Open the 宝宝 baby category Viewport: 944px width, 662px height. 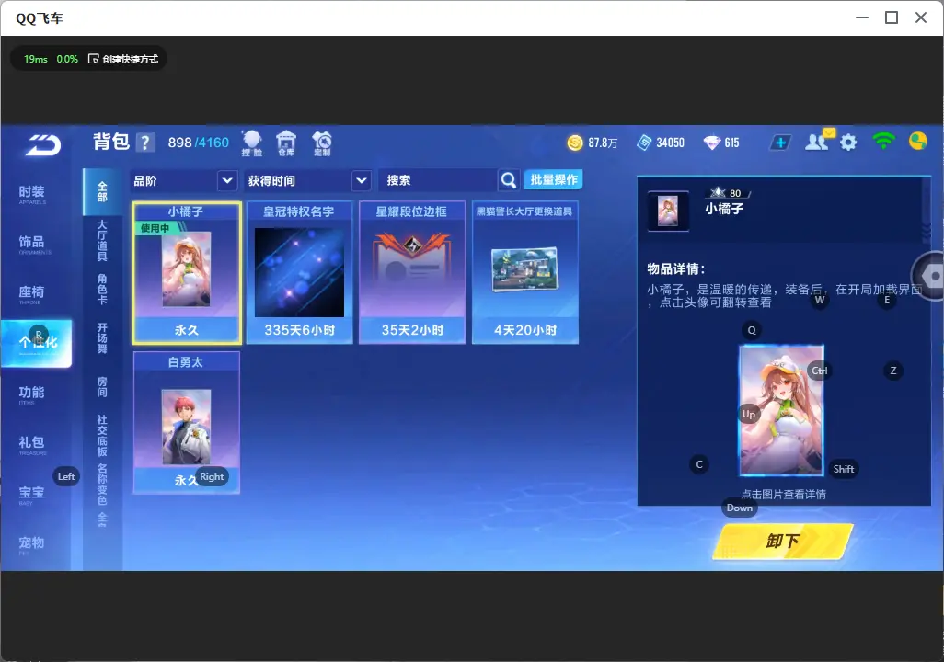click(x=32, y=495)
